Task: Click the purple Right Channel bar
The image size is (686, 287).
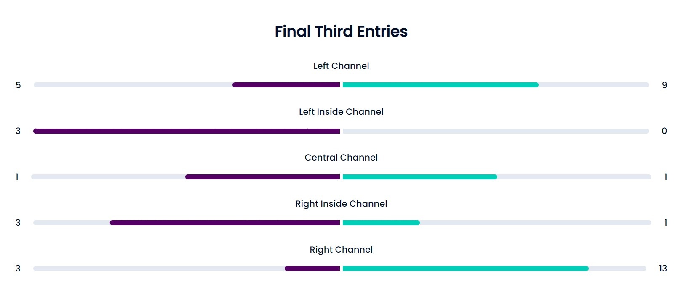Action: click(312, 269)
